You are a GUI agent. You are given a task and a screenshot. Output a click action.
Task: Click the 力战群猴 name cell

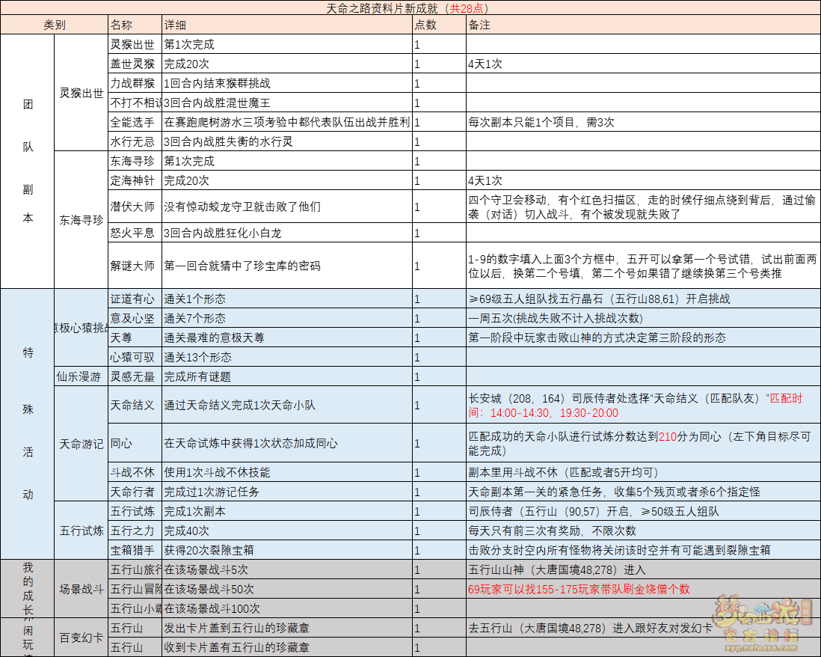pyautogui.click(x=135, y=83)
